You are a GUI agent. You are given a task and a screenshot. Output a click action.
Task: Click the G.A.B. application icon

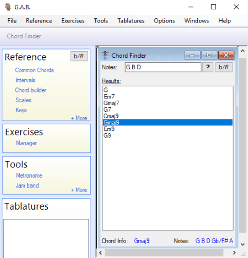8,7
